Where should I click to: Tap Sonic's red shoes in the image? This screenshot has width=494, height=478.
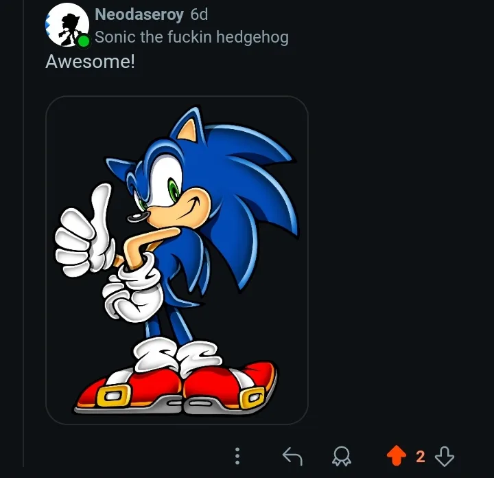pyautogui.click(x=176, y=388)
